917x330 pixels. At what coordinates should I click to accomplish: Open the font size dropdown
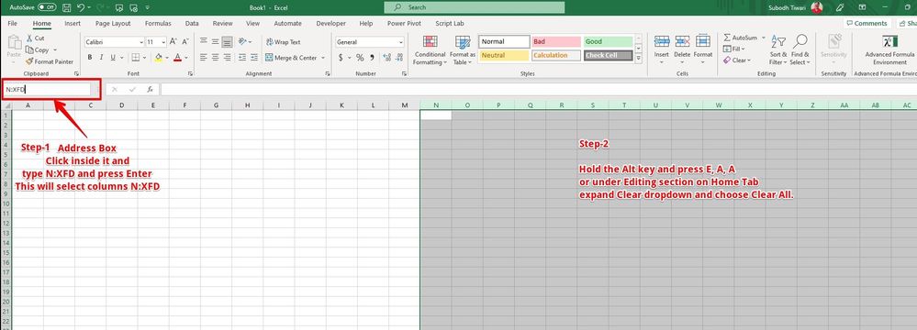[x=164, y=42]
